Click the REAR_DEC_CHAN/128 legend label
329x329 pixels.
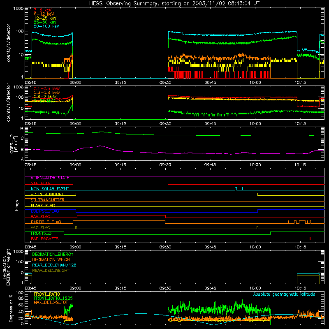click(54, 265)
